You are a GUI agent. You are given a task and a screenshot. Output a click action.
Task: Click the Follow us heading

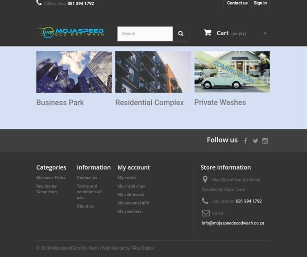coord(222,140)
